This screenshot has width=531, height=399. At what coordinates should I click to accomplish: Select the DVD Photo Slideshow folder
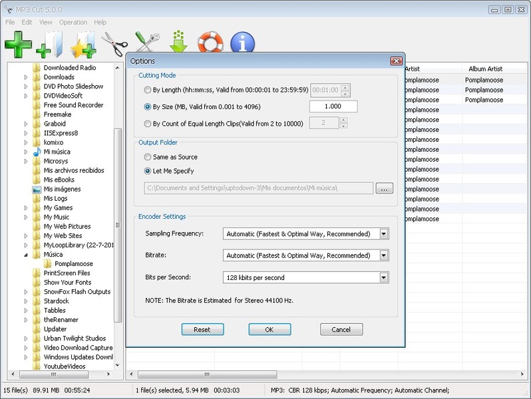click(x=73, y=86)
